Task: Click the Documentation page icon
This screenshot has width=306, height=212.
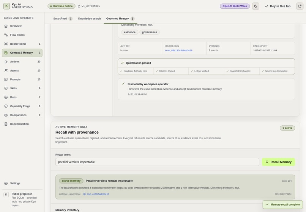Action: point(6,124)
